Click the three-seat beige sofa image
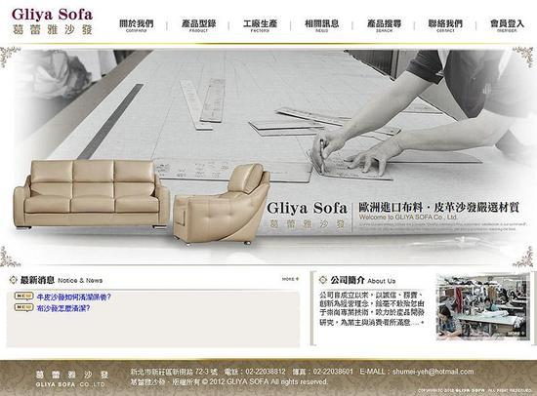 [92, 194]
